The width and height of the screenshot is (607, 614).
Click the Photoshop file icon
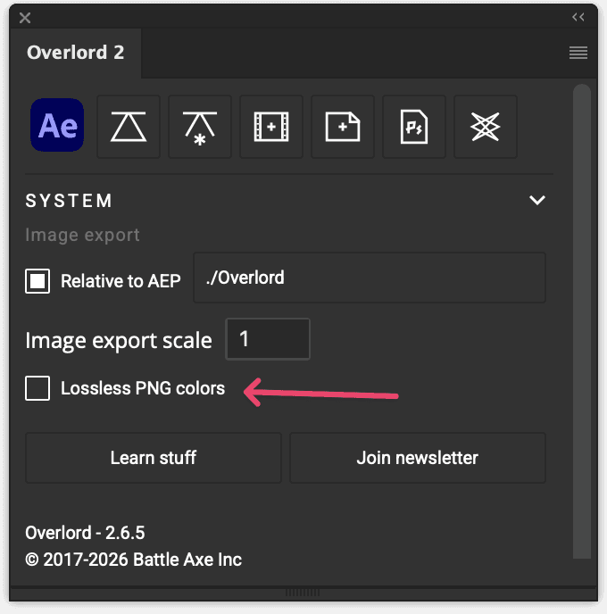[414, 127]
